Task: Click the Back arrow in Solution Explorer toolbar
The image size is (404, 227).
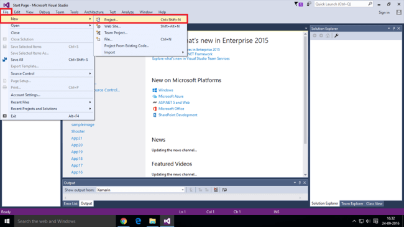Action: [314, 35]
